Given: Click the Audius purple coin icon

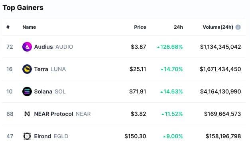Looking at the screenshot, I should click(27, 47).
